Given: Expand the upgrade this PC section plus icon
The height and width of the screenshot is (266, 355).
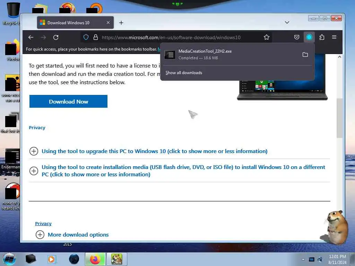Looking at the screenshot, I should click(34, 151).
